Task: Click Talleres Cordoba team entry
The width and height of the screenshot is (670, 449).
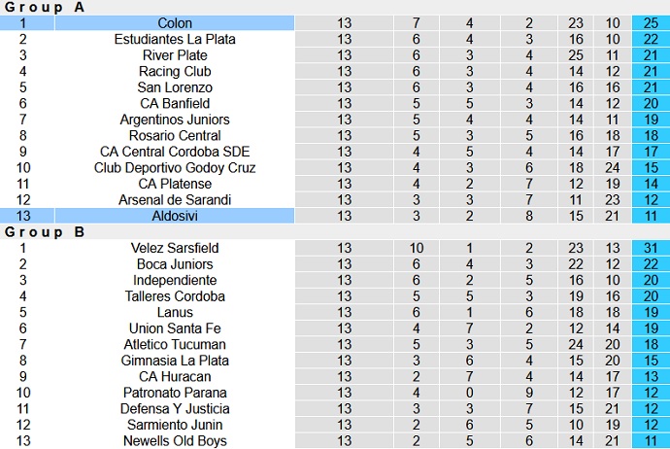Action: 175,296
